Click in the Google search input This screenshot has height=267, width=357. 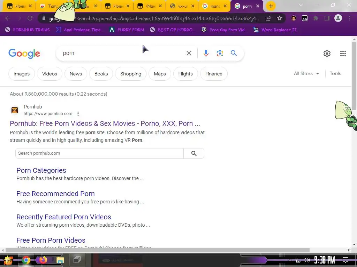coord(123,53)
